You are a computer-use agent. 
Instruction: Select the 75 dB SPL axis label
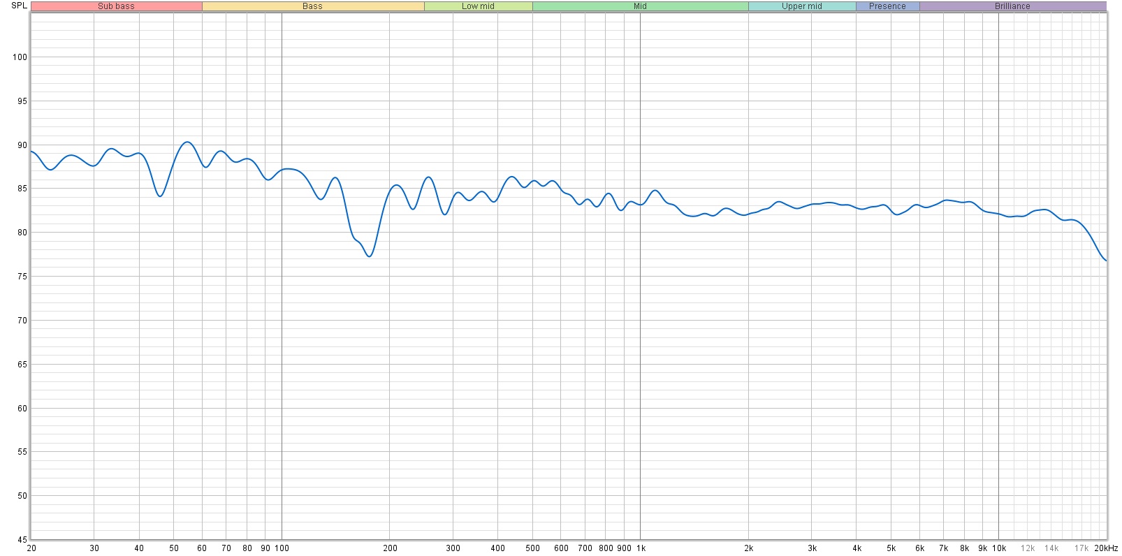[22, 277]
